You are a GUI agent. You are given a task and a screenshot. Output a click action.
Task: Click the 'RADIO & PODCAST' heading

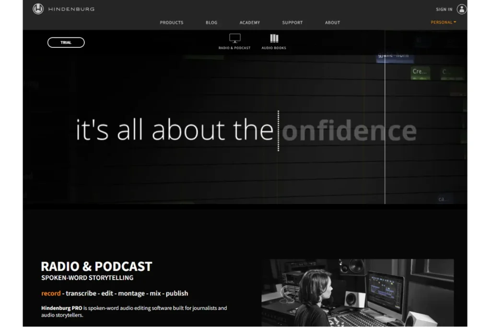tap(96, 266)
